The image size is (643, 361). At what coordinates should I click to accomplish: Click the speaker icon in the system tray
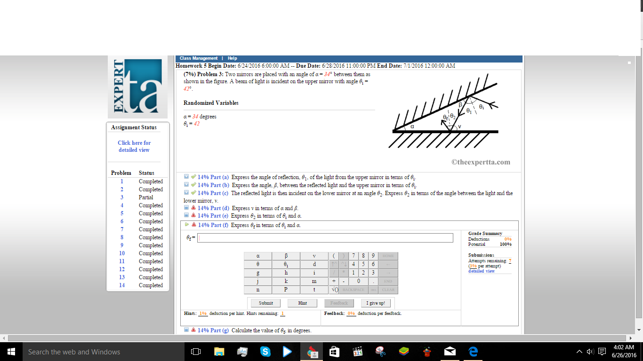(x=589, y=351)
